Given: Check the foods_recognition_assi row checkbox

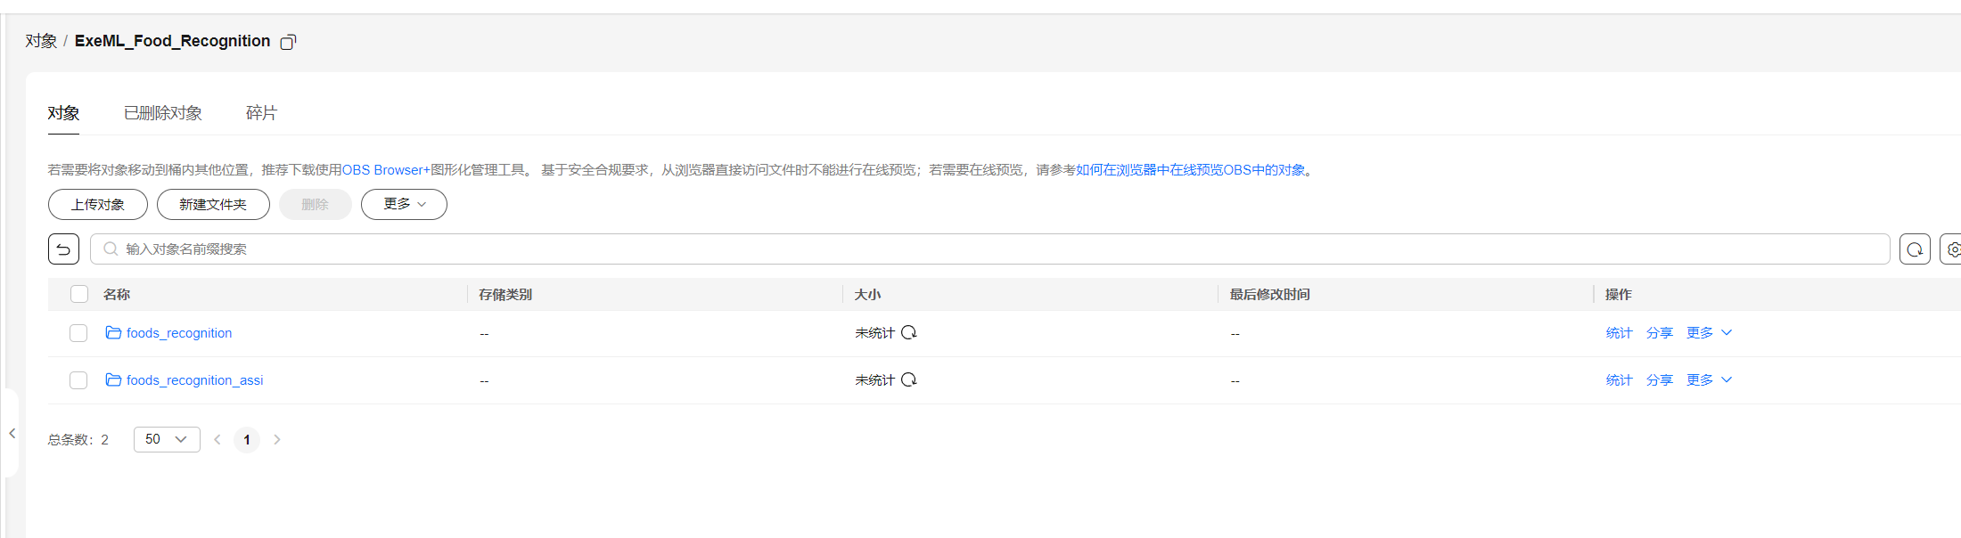Looking at the screenshot, I should (x=78, y=380).
